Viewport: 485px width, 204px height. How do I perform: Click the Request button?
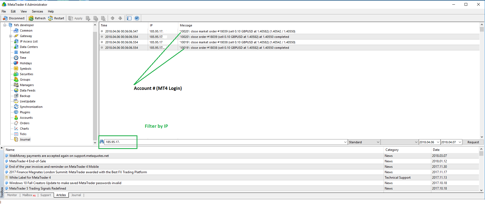click(x=473, y=142)
